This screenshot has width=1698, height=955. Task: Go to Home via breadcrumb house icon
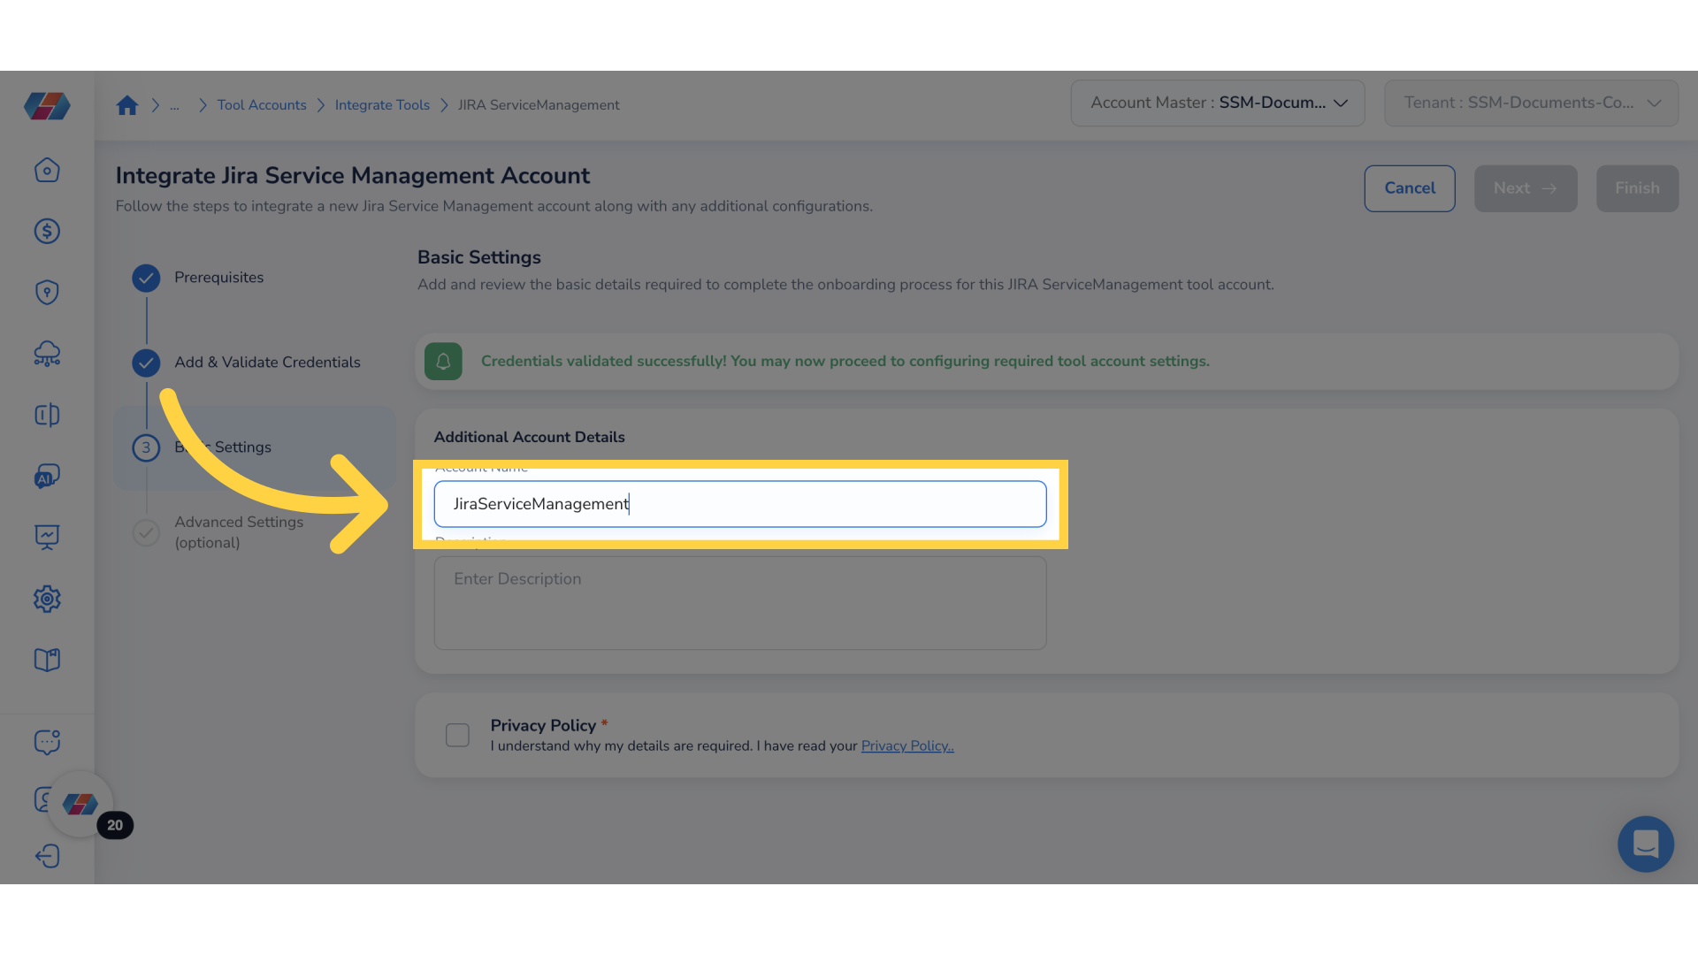[127, 105]
